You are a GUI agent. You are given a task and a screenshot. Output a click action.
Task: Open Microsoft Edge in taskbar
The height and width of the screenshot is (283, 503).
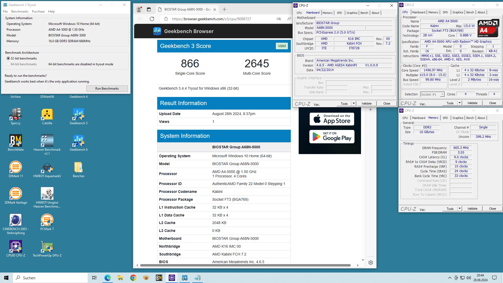[x=107, y=278]
